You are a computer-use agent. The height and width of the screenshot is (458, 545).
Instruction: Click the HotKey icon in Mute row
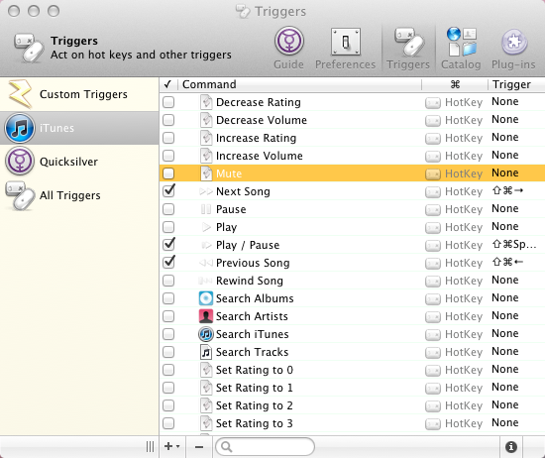point(433,173)
